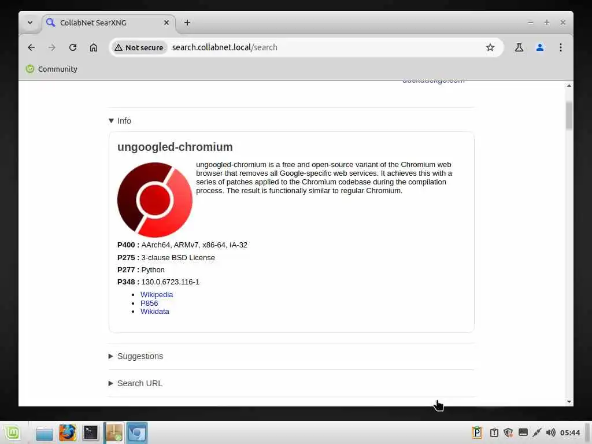Click the 05:44 clock
The width and height of the screenshot is (592, 444).
(x=570, y=432)
